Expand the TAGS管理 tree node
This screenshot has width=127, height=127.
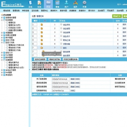click(x=2, y=55)
